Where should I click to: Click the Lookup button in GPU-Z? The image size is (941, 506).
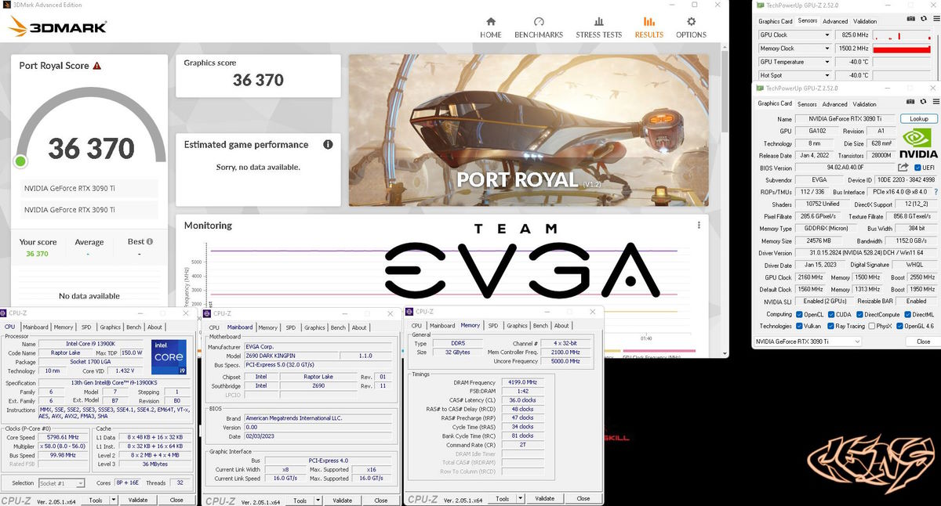[918, 119]
